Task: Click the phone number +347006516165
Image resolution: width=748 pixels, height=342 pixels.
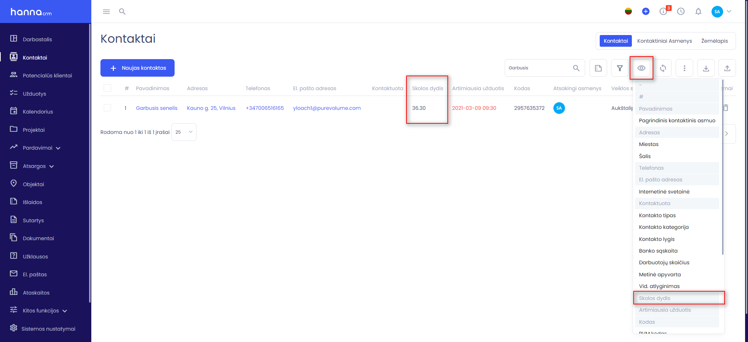Action: coord(265,108)
